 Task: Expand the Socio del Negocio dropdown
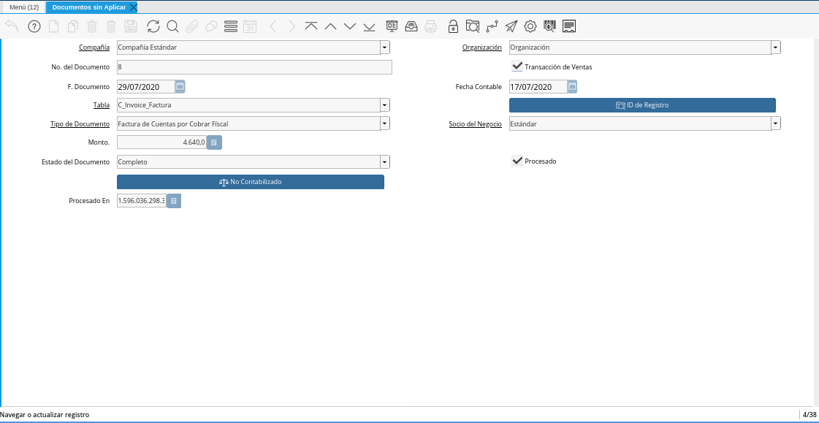click(x=775, y=124)
